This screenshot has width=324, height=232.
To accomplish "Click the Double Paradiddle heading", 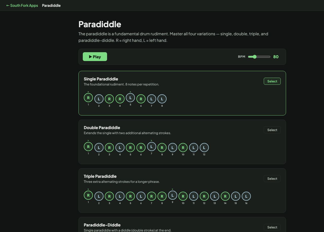I will tap(102, 128).
